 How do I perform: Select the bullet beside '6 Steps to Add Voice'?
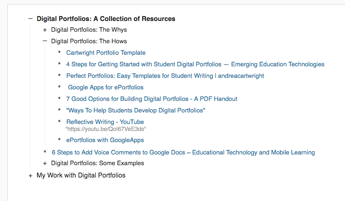click(x=45, y=152)
